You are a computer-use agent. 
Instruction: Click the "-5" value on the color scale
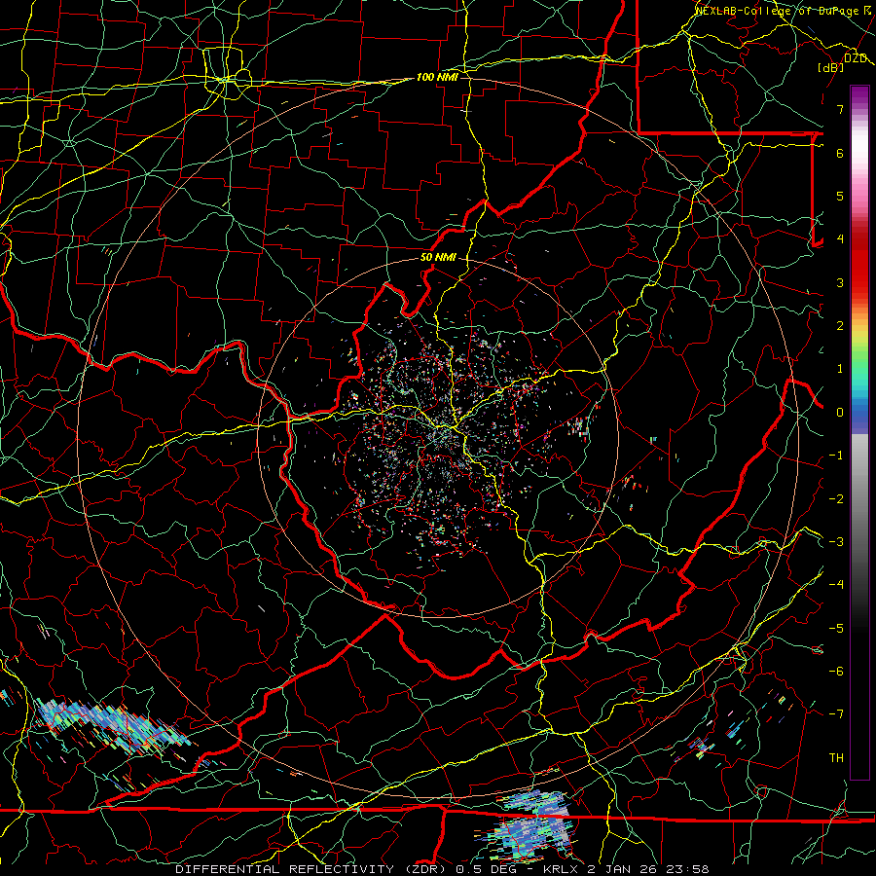pyautogui.click(x=836, y=629)
